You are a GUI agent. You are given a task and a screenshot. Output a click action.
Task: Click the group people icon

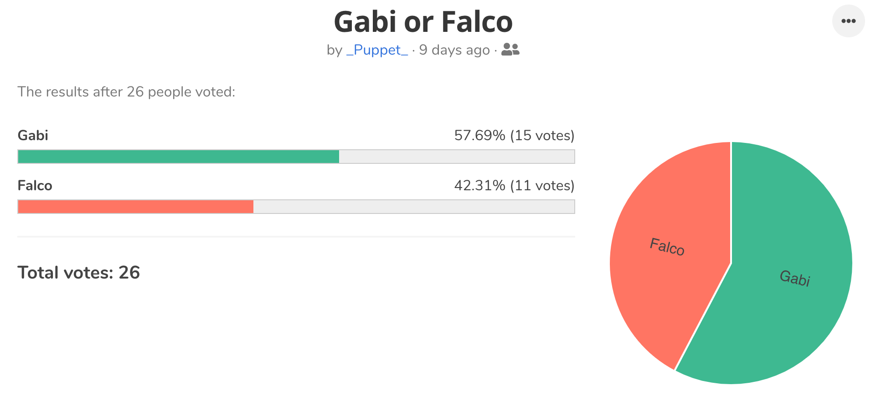coord(510,50)
